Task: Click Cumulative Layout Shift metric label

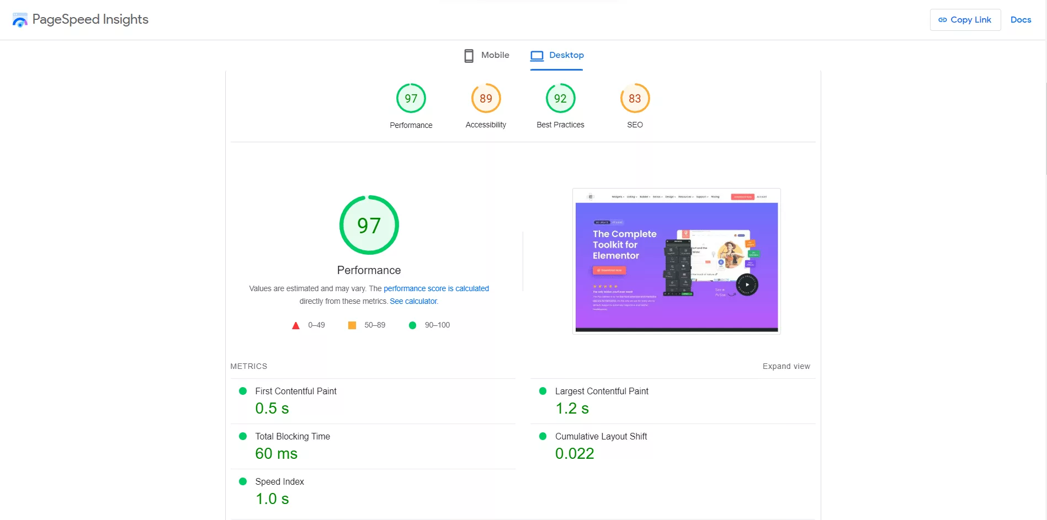Action: (x=601, y=436)
